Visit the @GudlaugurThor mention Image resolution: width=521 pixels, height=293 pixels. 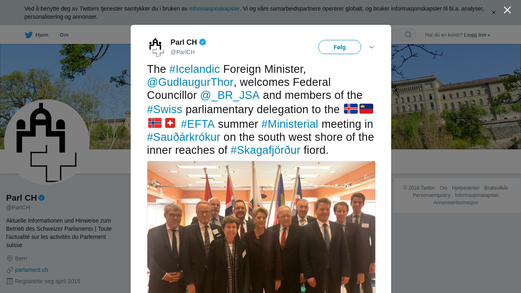tap(190, 82)
